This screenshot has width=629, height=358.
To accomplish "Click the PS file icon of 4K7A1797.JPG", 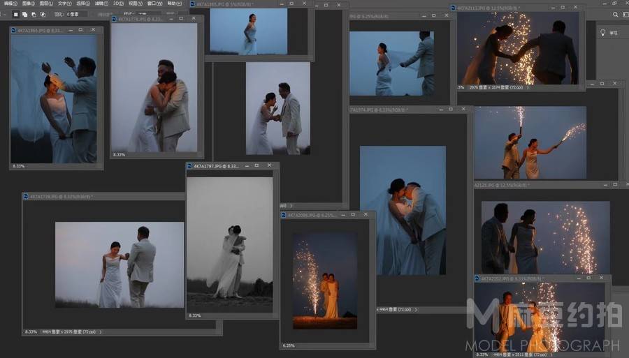I will (x=189, y=166).
